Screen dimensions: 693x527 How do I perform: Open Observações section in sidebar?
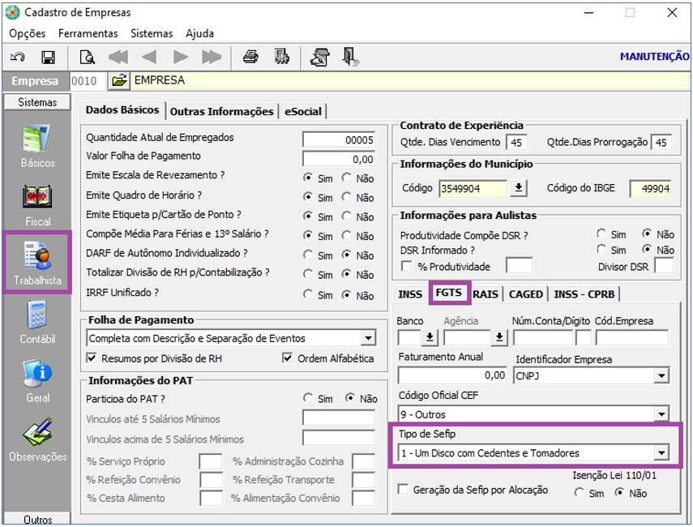[37, 440]
